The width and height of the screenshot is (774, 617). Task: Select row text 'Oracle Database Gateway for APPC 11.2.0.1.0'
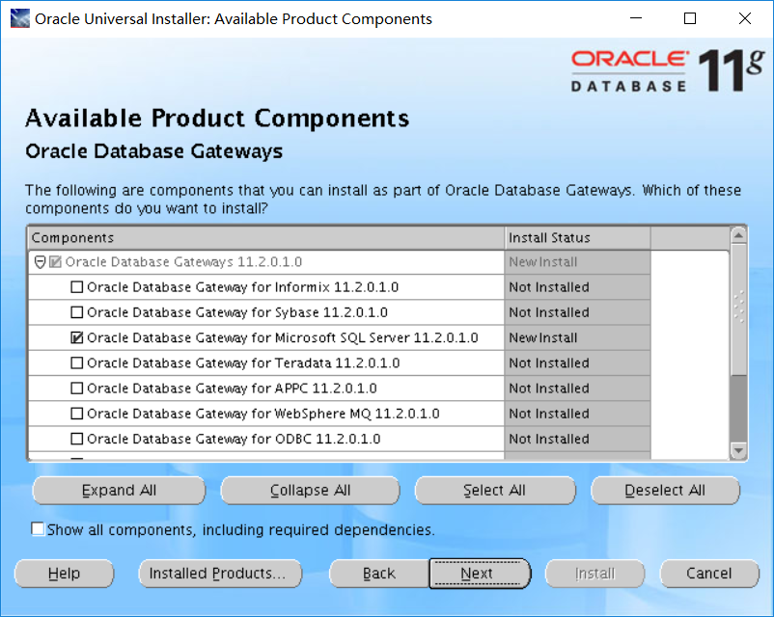232,389
